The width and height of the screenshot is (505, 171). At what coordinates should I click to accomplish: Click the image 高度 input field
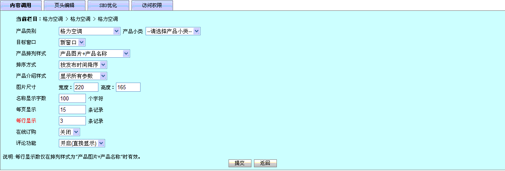pos(128,87)
